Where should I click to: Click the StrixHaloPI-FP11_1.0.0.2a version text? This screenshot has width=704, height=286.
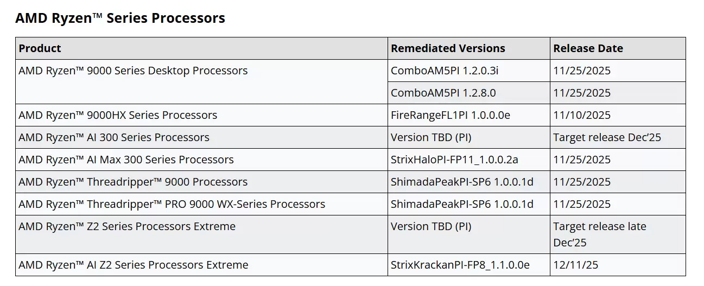(x=454, y=160)
